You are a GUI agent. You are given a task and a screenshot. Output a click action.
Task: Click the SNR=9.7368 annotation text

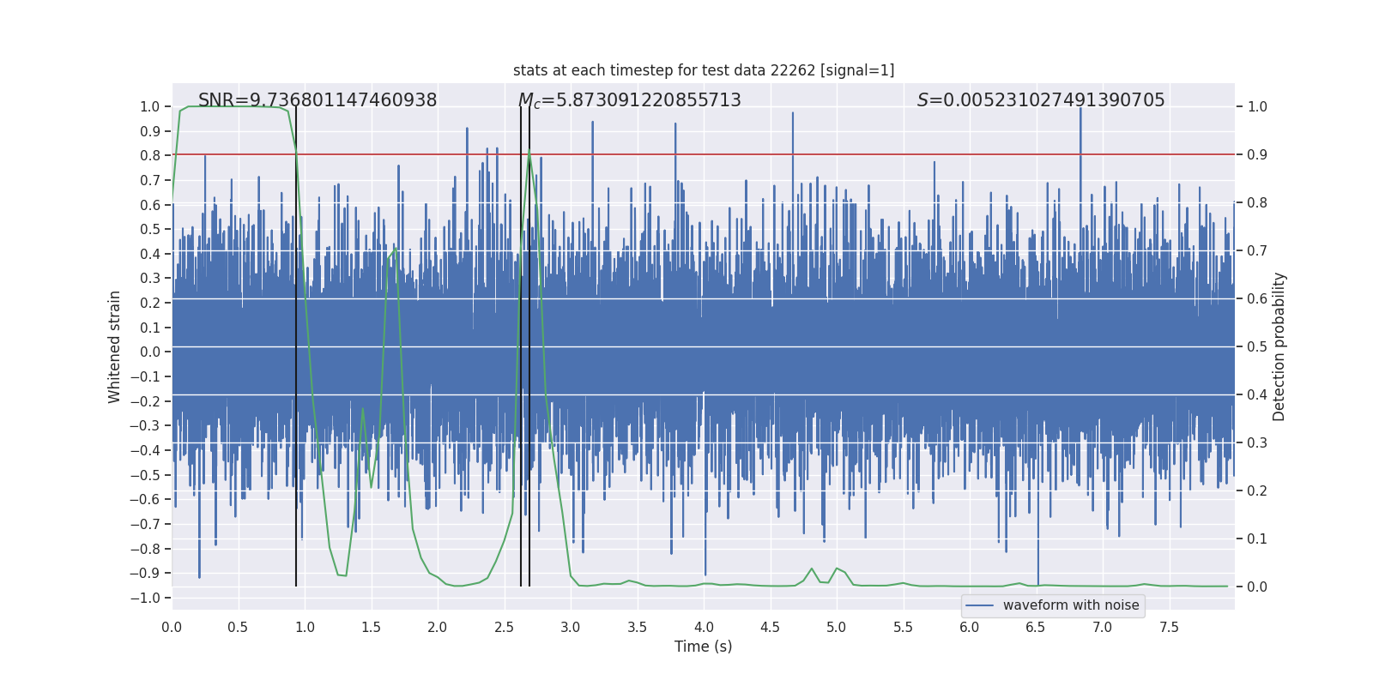tap(318, 100)
